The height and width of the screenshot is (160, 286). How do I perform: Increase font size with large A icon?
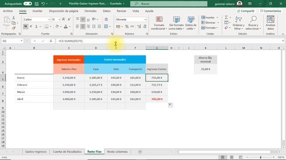pos(63,19)
